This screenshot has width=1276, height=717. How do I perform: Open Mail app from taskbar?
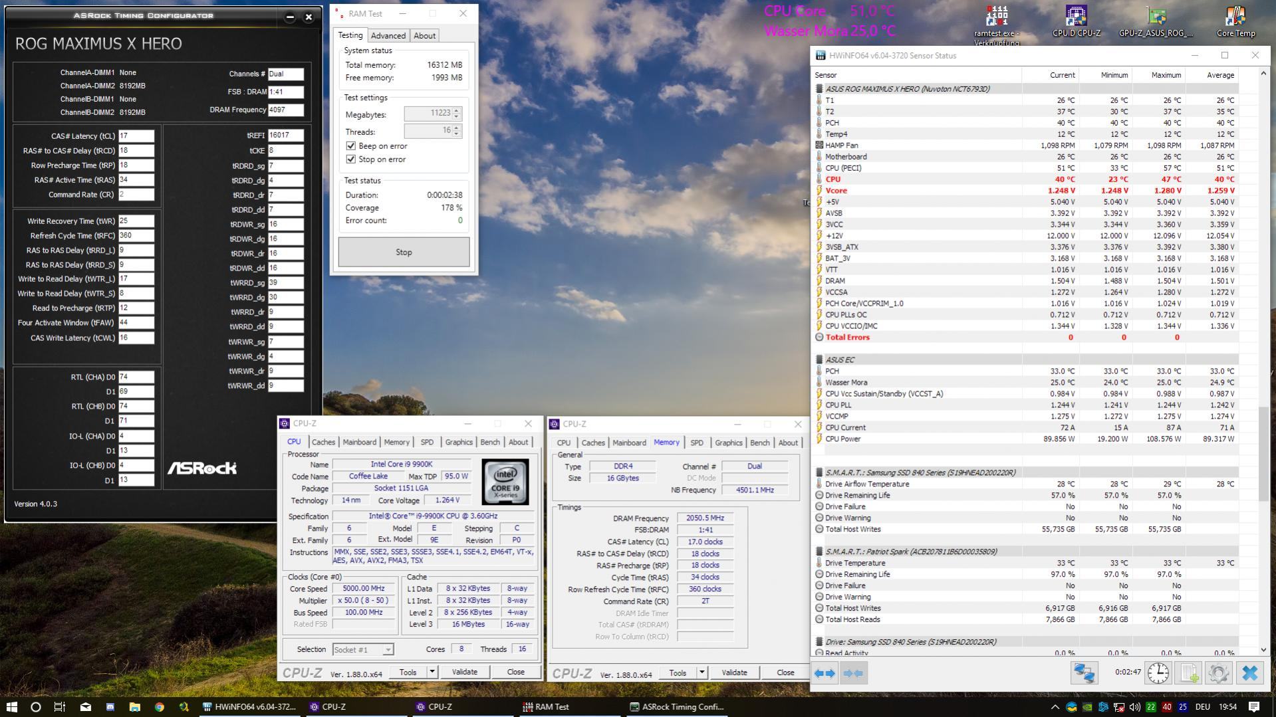coord(85,706)
